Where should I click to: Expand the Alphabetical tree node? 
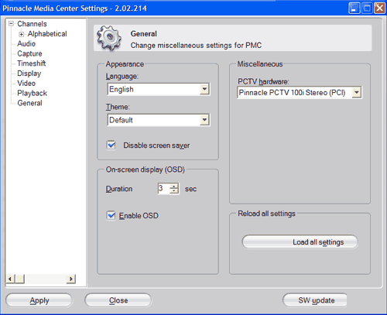coord(22,34)
